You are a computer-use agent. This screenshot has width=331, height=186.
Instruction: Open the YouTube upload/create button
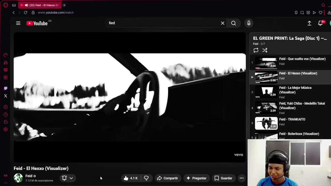(x=309, y=23)
